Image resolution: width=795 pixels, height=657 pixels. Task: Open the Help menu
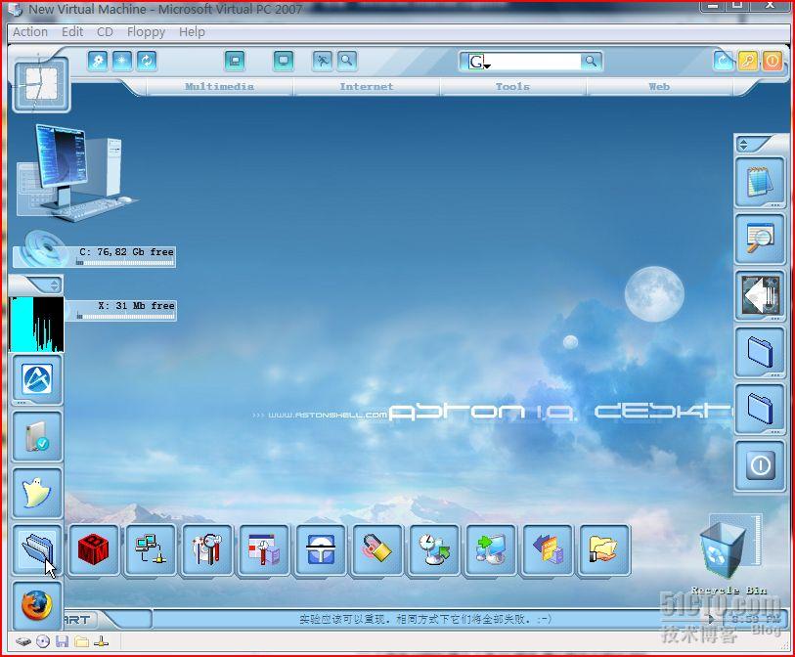[x=193, y=32]
